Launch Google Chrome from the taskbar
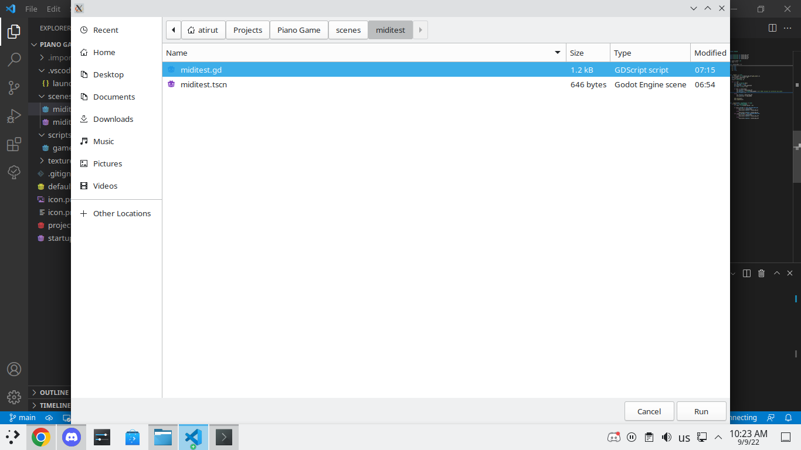Image resolution: width=801 pixels, height=450 pixels. [x=40, y=437]
